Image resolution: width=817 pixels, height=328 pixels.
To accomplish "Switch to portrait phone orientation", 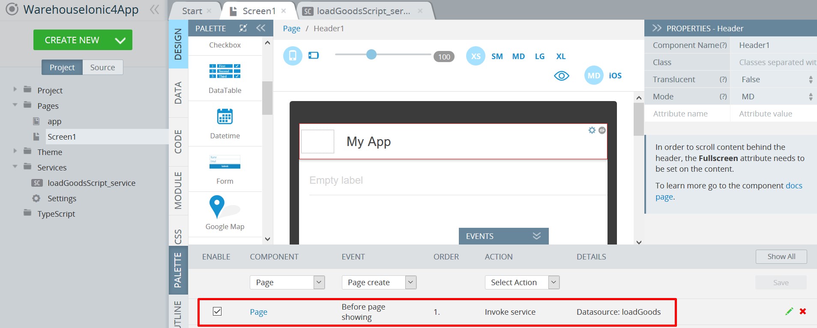I will 293,56.
